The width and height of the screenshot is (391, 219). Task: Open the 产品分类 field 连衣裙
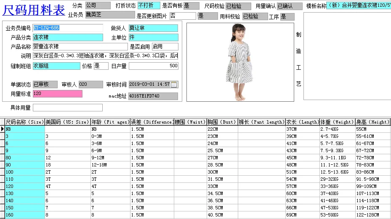pyautogui.click(x=68, y=37)
